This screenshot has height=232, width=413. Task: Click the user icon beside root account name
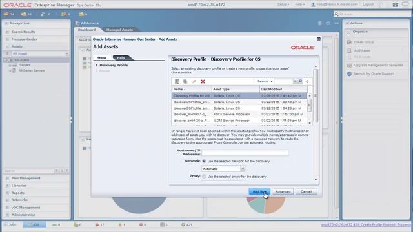click(x=313, y=5)
